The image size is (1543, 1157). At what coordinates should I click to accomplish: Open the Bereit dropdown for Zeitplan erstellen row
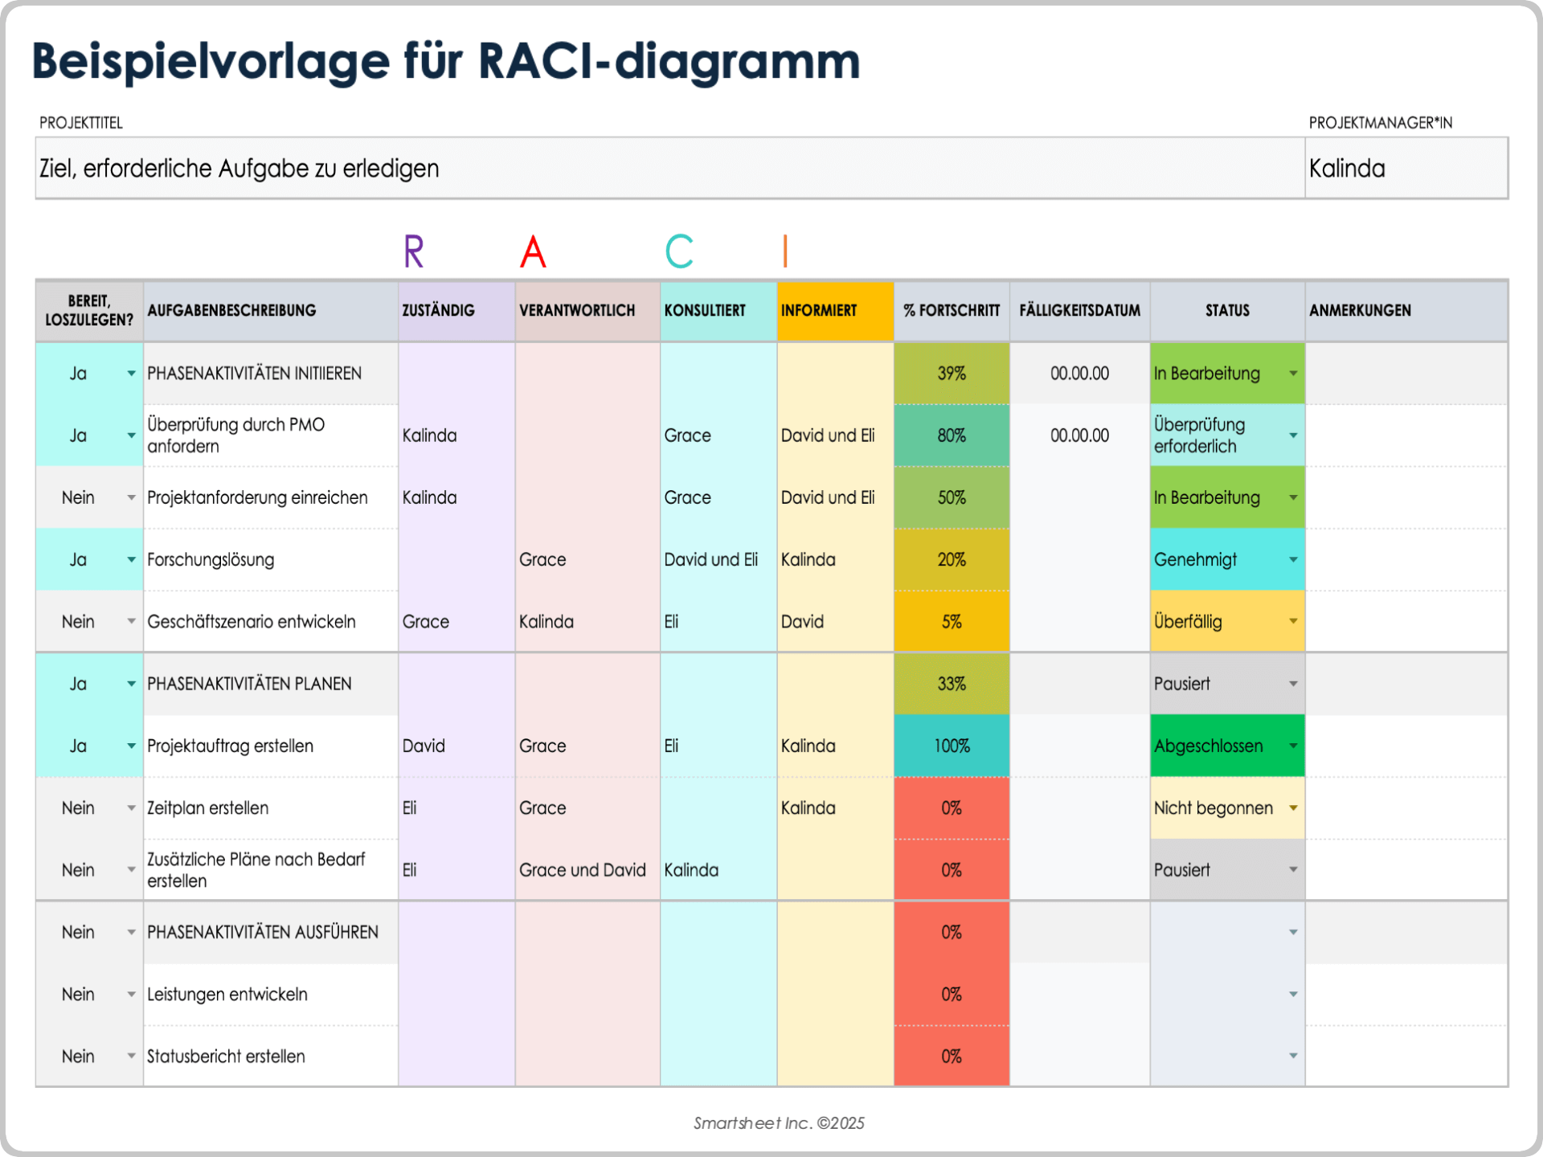click(x=131, y=807)
